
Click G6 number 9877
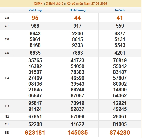120,34
